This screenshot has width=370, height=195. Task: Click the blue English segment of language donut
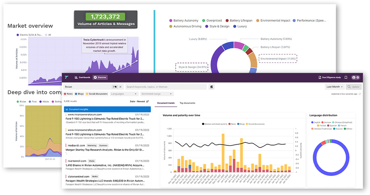point(331,175)
